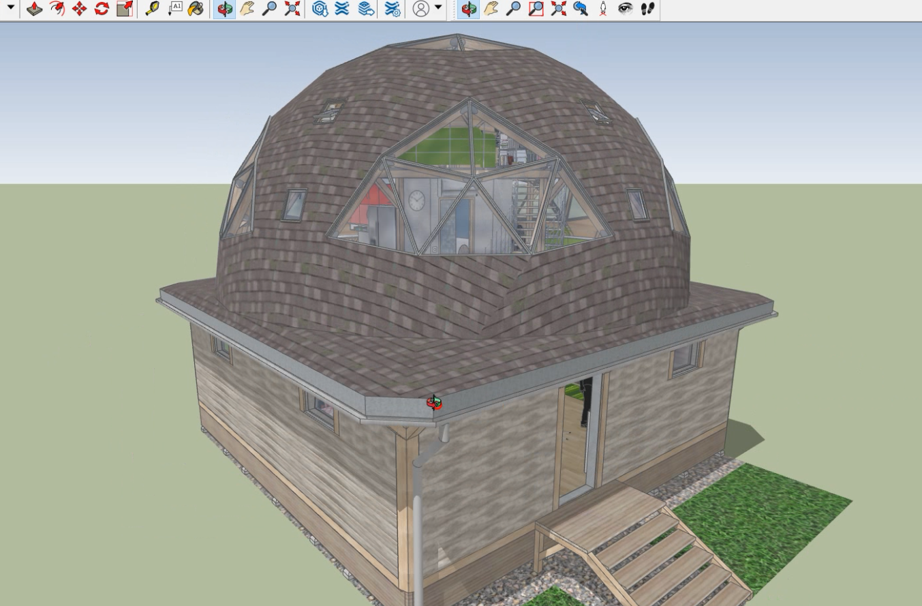Select the Walk footprints tool
Viewport: 922px width, 606px height.
click(x=648, y=8)
